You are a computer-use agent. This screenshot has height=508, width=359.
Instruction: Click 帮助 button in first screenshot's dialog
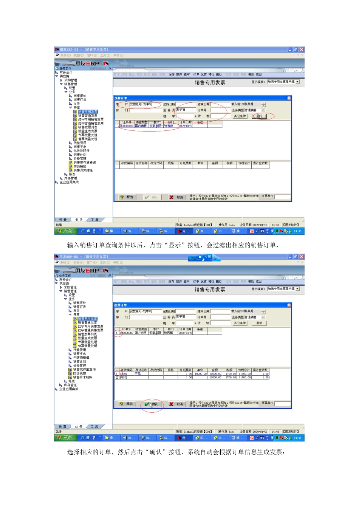[x=127, y=197]
